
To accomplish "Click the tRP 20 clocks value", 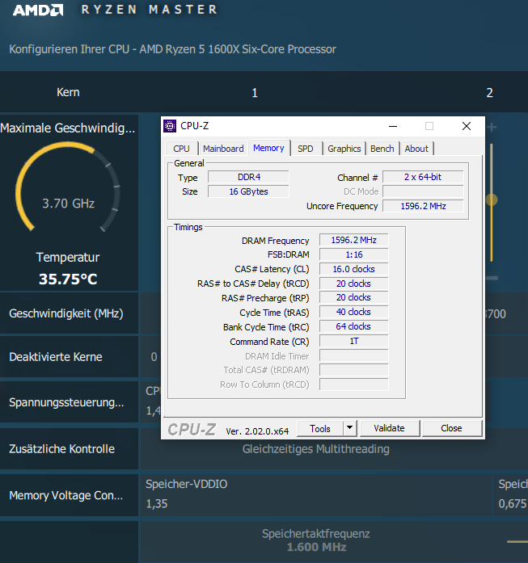I will point(353,298).
